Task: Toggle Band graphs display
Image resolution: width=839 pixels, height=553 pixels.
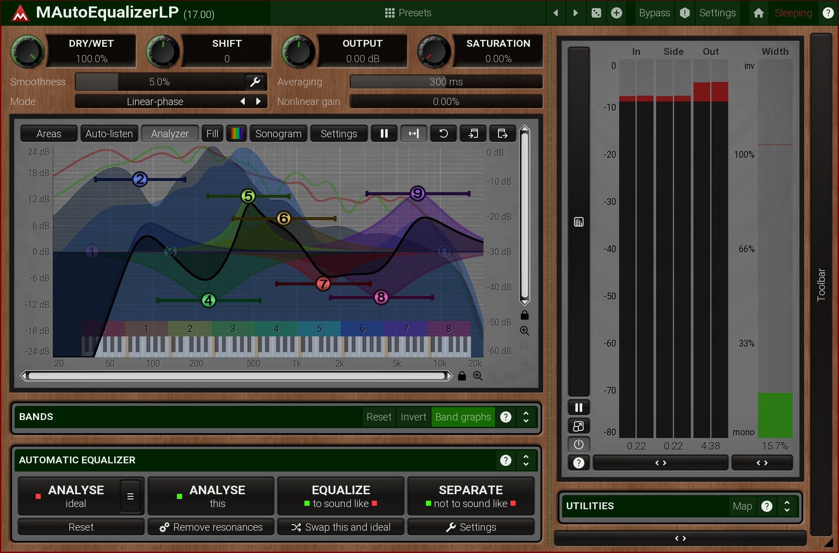Action: pyautogui.click(x=462, y=417)
